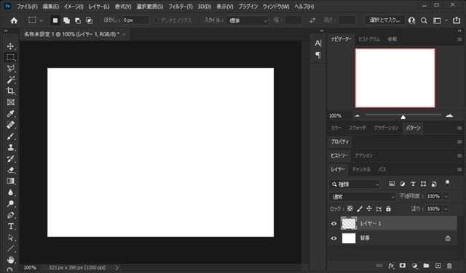
Task: Choose Subtract from Selection mode
Action: tap(78, 20)
